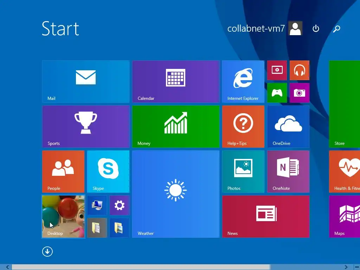Open the Weather tile

(x=176, y=194)
